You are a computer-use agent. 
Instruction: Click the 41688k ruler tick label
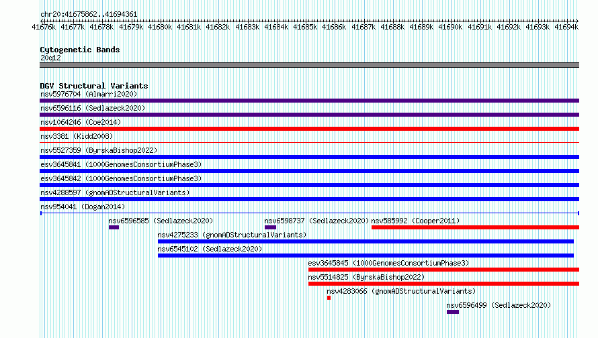coord(392,27)
